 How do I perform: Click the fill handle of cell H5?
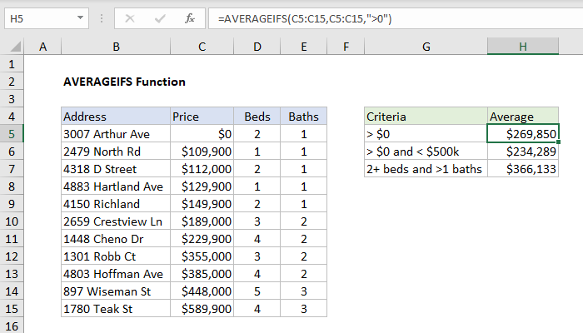point(559,142)
